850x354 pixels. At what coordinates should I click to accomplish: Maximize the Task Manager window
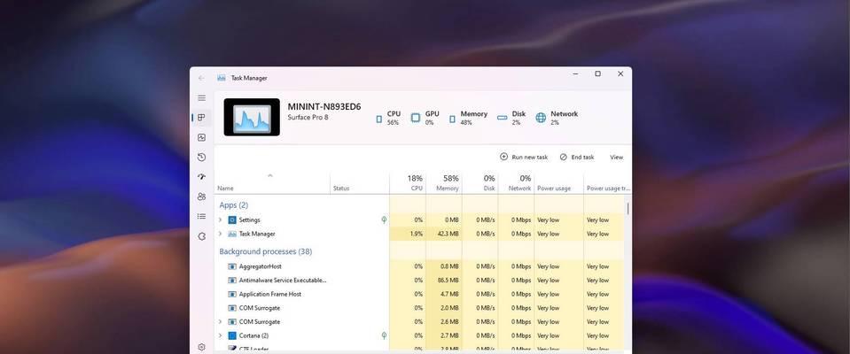pyautogui.click(x=597, y=73)
